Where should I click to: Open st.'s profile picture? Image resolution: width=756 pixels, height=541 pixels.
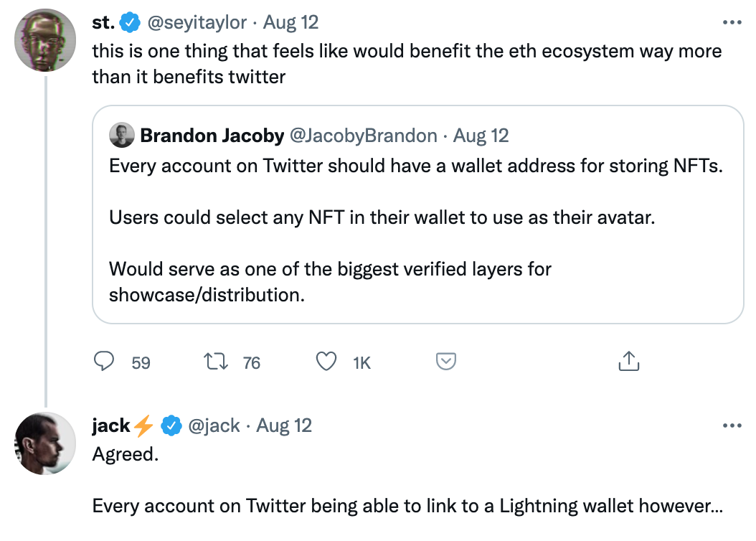(x=46, y=40)
